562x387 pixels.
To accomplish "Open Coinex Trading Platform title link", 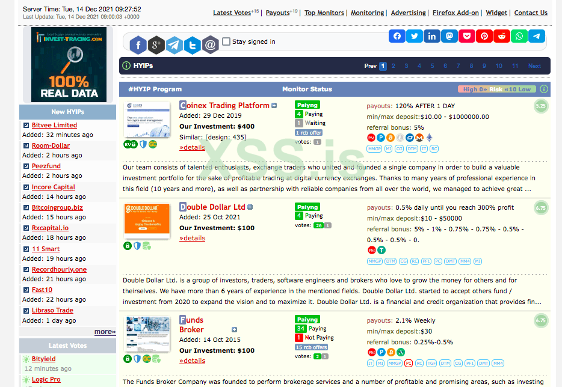I will coord(224,105).
